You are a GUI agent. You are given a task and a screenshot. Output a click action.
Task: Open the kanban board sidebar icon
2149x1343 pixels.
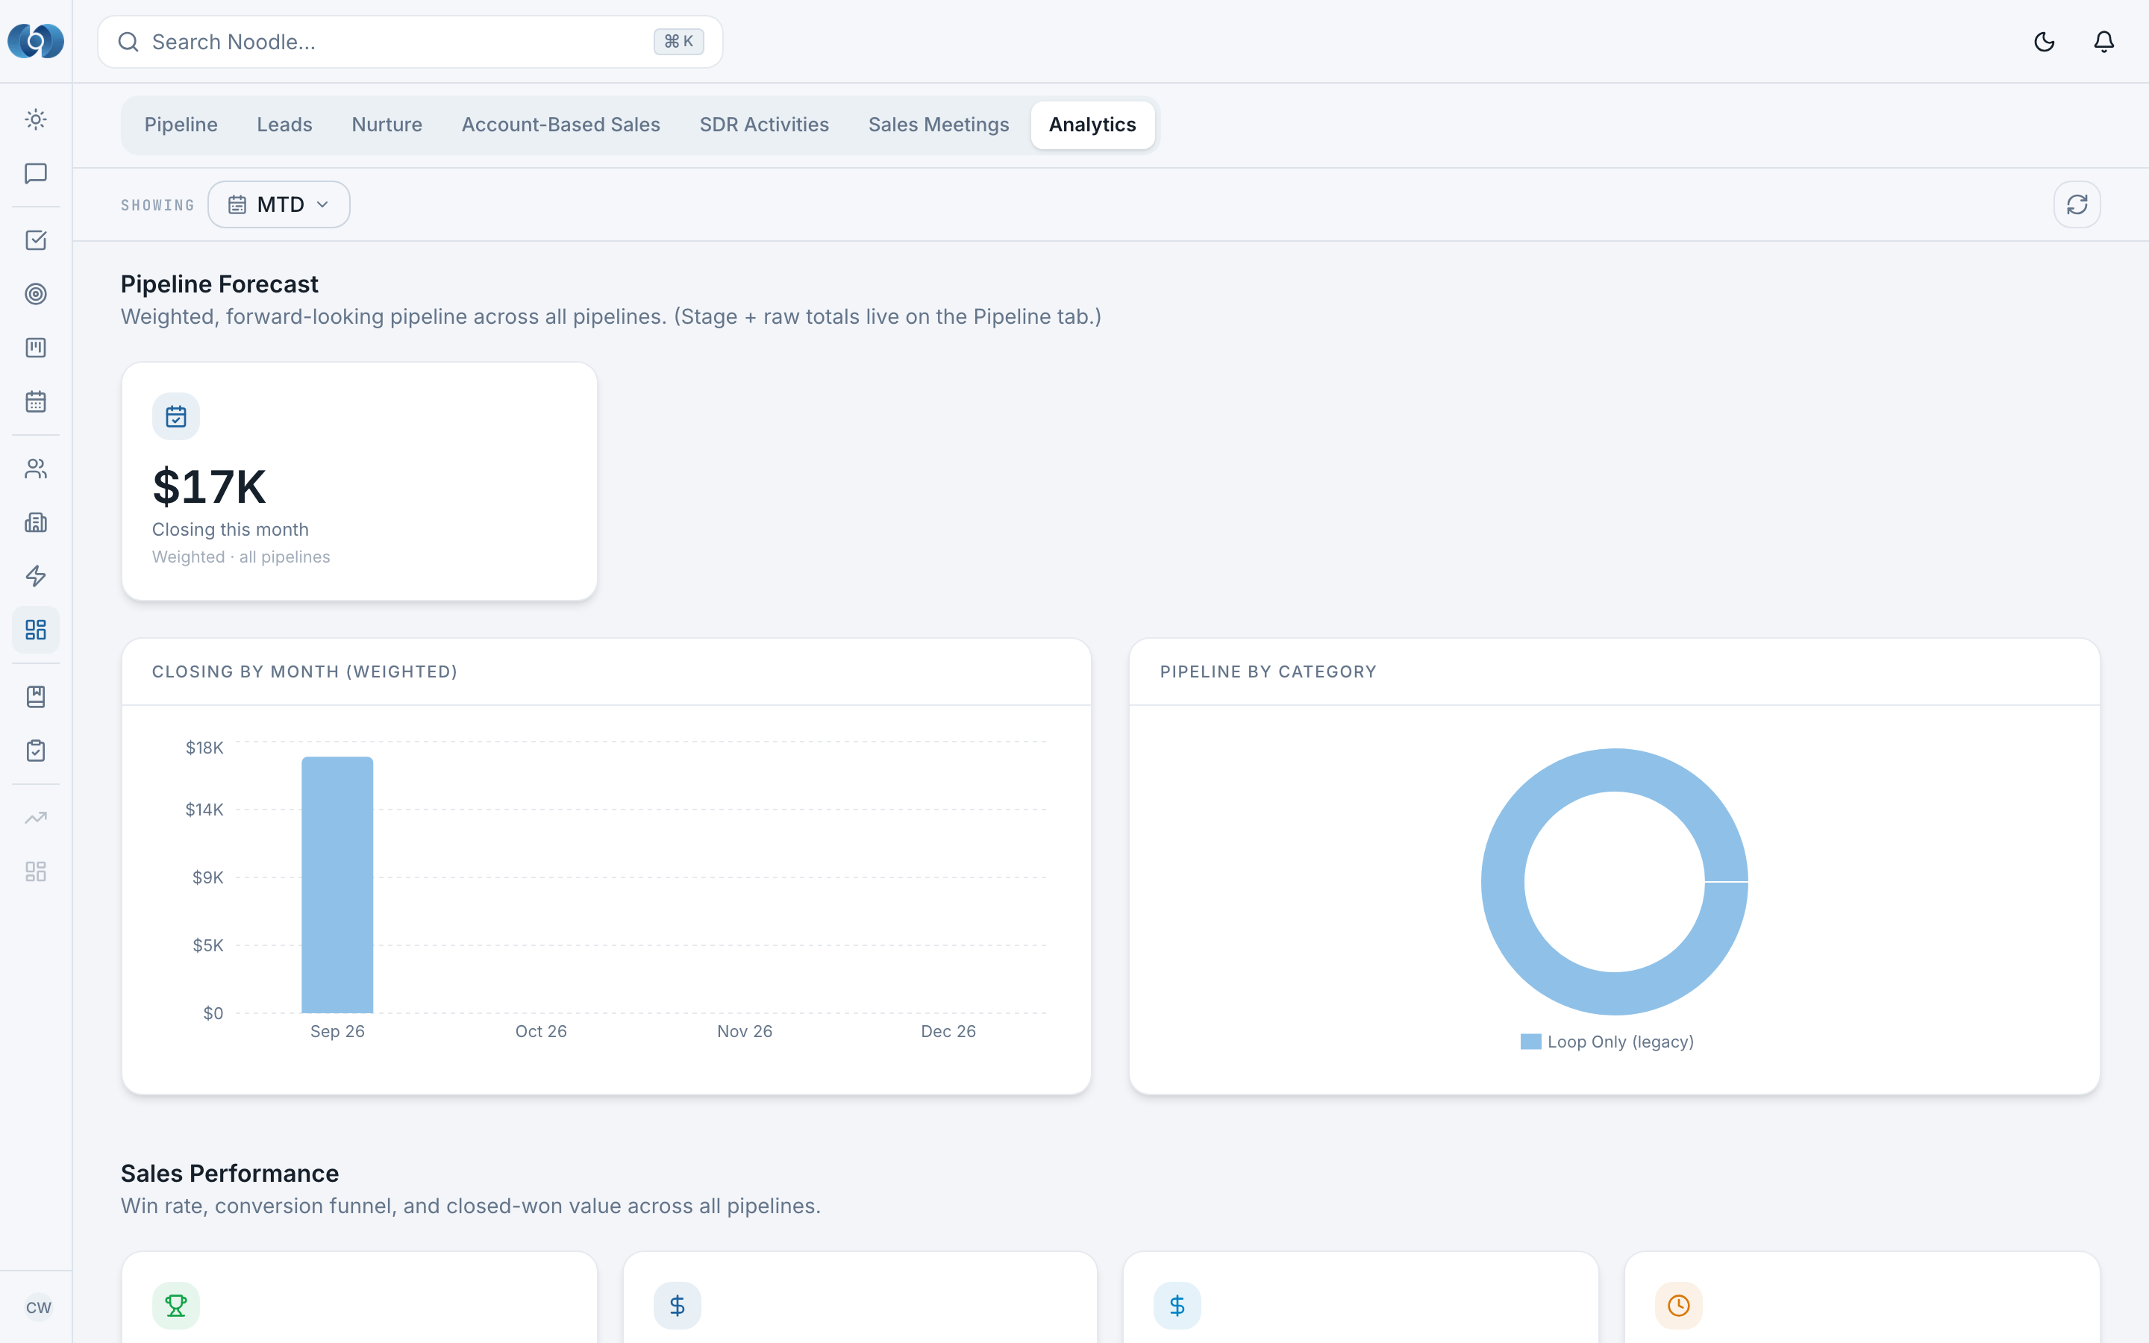click(x=36, y=348)
